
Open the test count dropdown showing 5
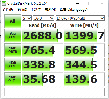(27, 18)
